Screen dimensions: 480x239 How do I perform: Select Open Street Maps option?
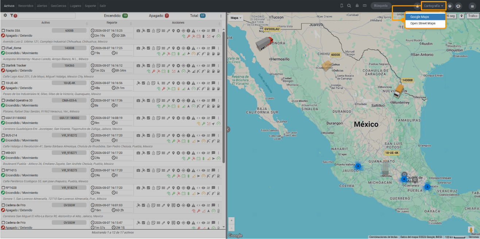(425, 23)
